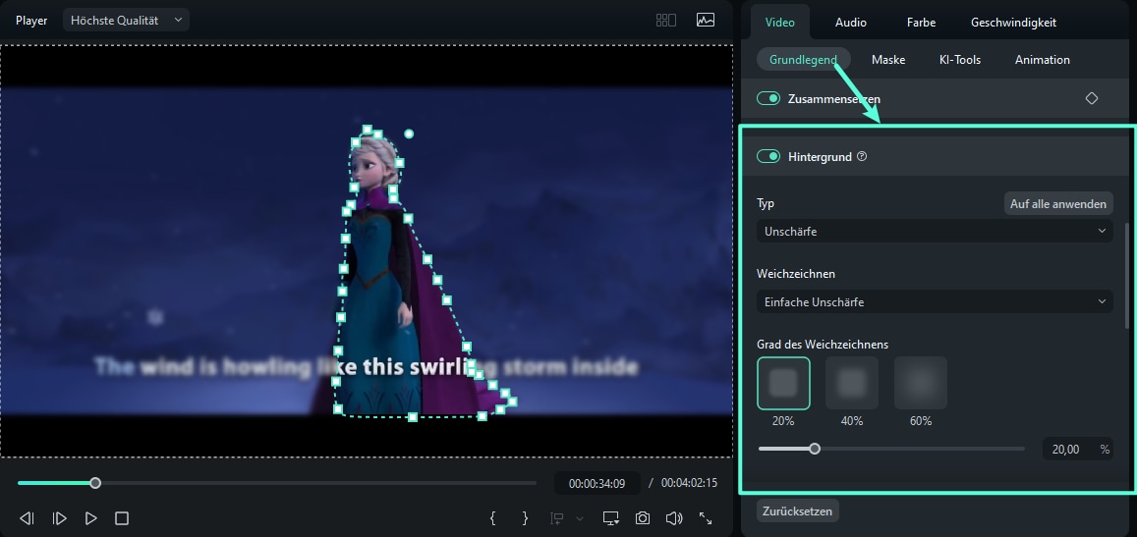Image resolution: width=1137 pixels, height=537 pixels.
Task: Select the Animation sub-tab
Action: [x=1042, y=60]
